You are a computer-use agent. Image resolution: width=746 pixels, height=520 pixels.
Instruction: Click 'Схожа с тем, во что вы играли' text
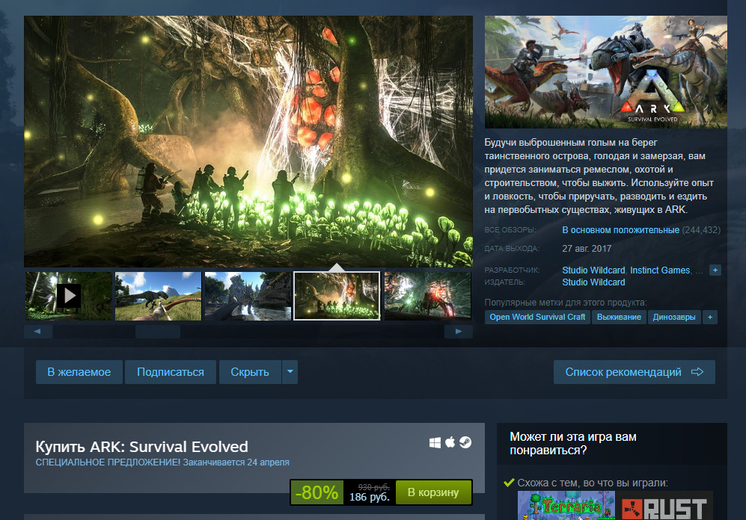(x=593, y=483)
